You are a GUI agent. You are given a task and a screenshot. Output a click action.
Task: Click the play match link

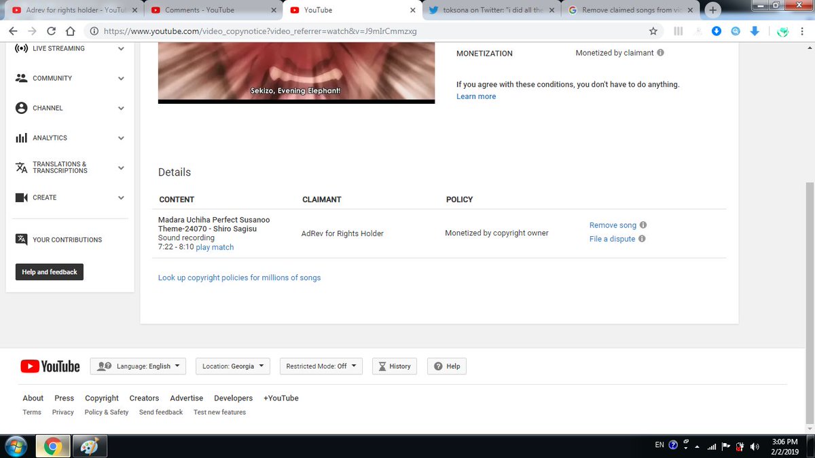[215, 247]
